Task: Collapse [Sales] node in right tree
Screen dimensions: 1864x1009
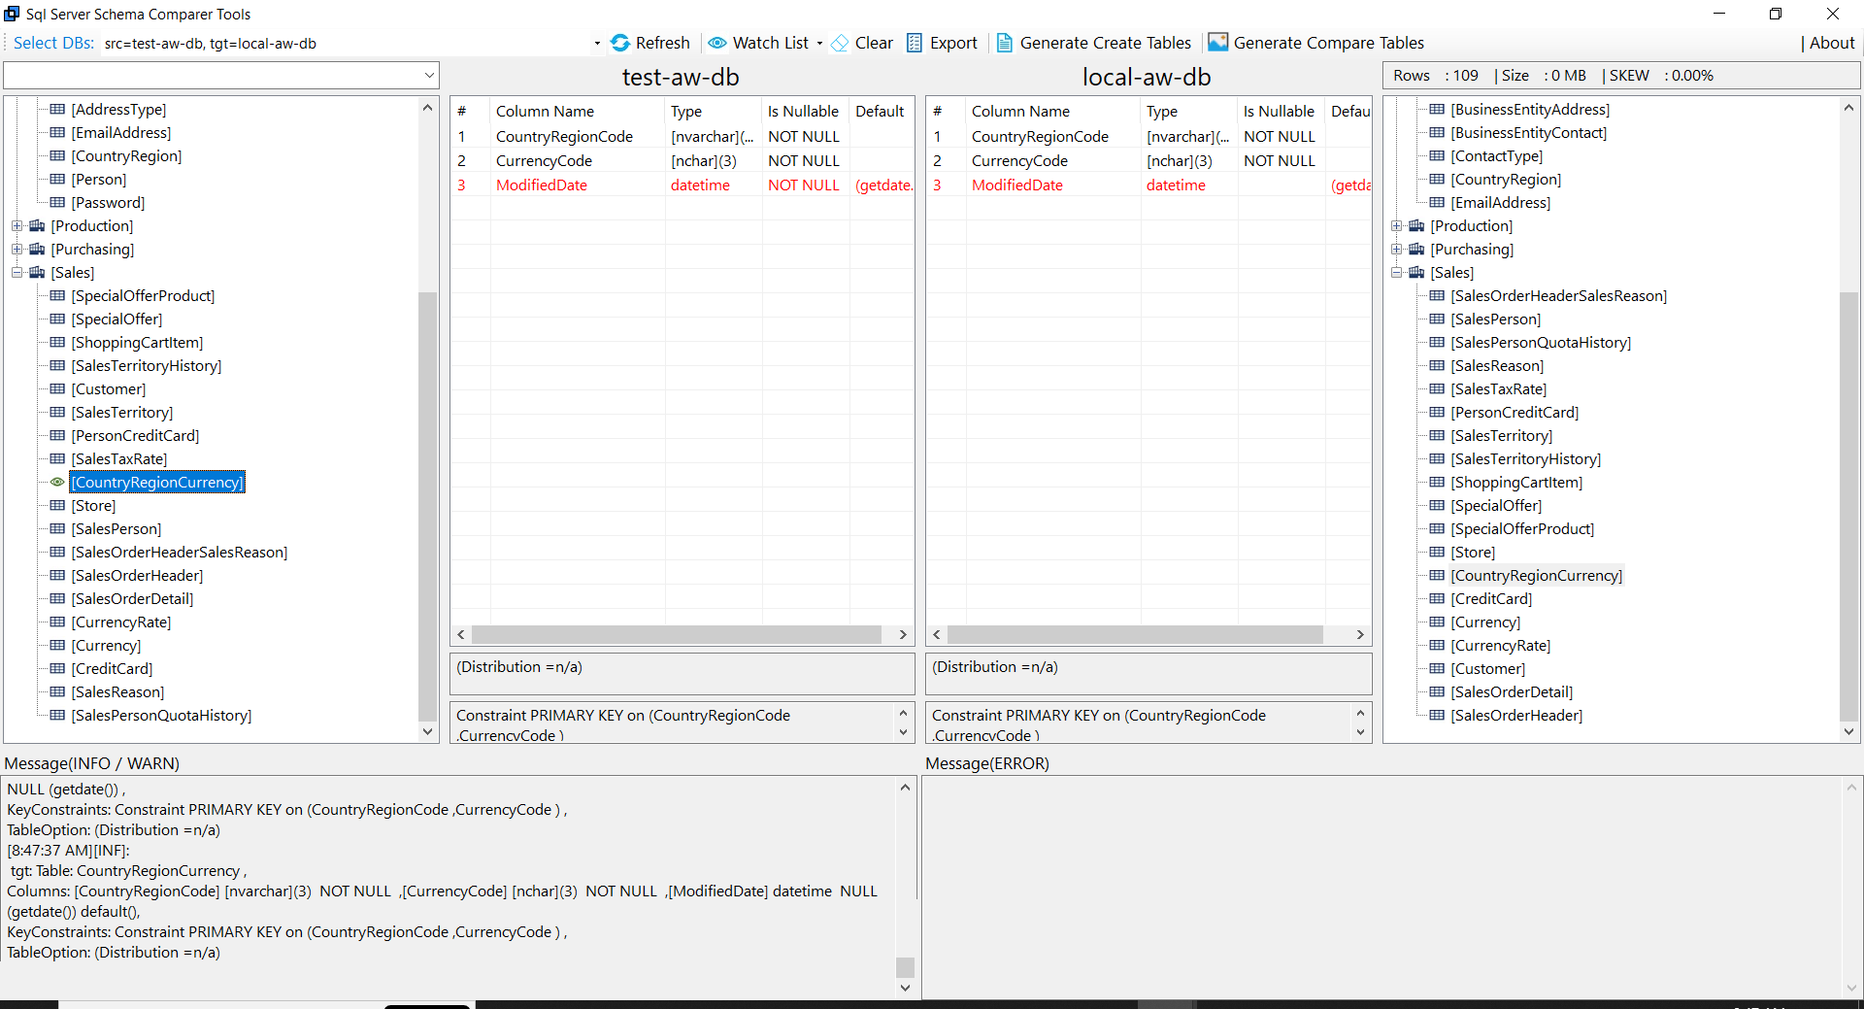Action: (x=1396, y=272)
